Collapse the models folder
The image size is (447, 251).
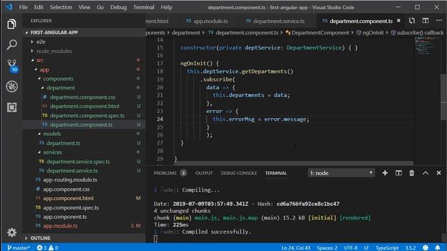[52, 134]
